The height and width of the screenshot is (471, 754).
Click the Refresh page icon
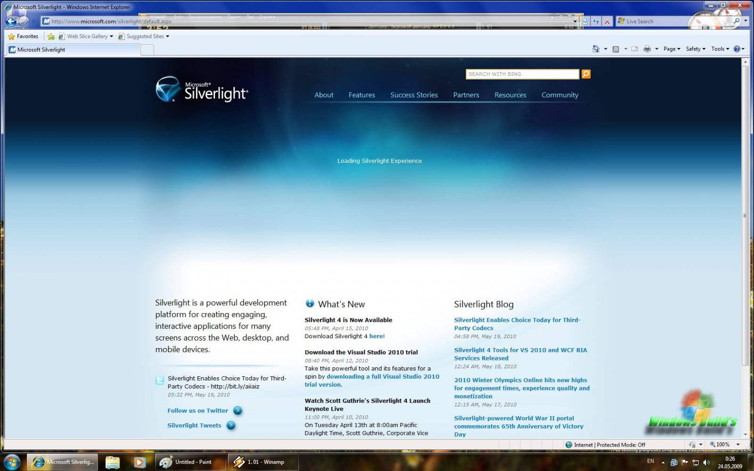(x=596, y=21)
